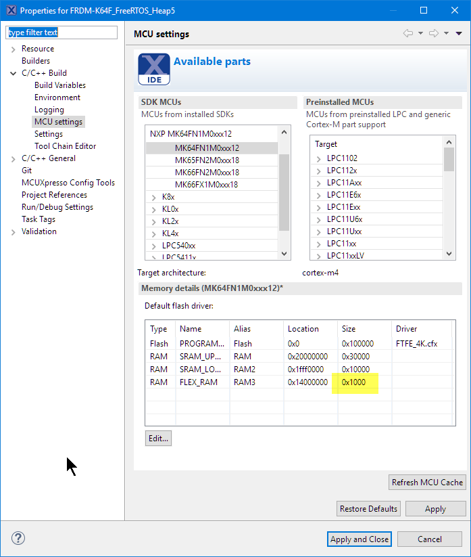Open Tool Chain Editor page
471x557 pixels.
tap(65, 146)
